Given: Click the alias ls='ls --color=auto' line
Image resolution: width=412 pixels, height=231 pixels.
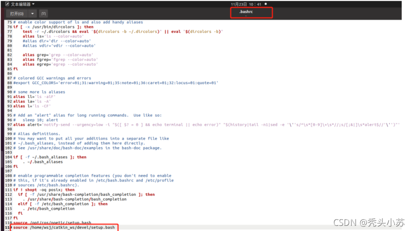Looking at the screenshot, I should coord(53,36).
